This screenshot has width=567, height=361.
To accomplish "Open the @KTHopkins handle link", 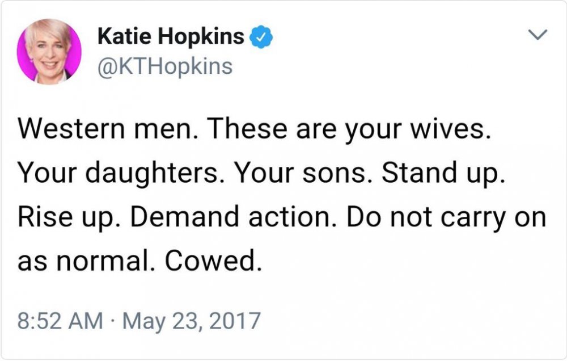I will 165,66.
